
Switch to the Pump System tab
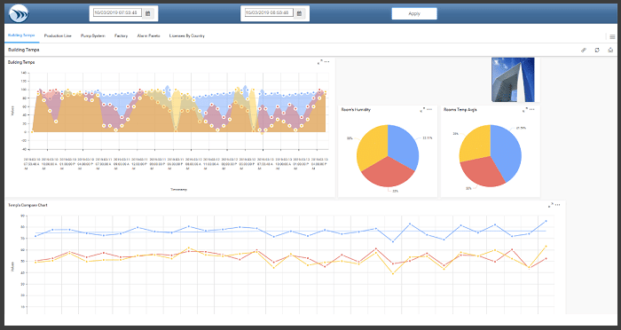[93, 35]
